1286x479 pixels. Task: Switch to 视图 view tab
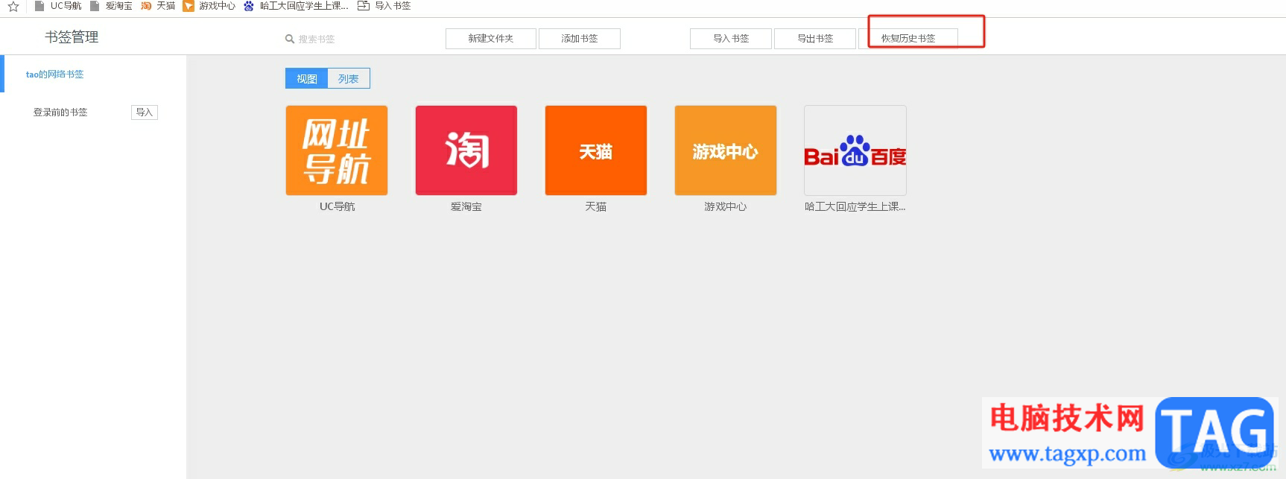coord(307,78)
